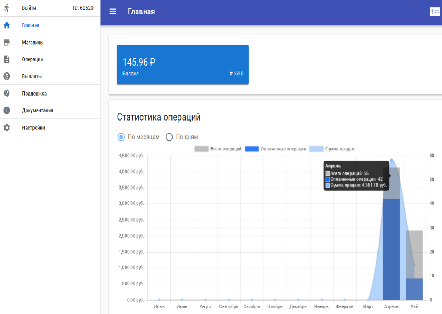Viewport: 442px width, 314px height.
Task: Toggle the Сумма продаж legend swatch
Action: (x=316, y=149)
